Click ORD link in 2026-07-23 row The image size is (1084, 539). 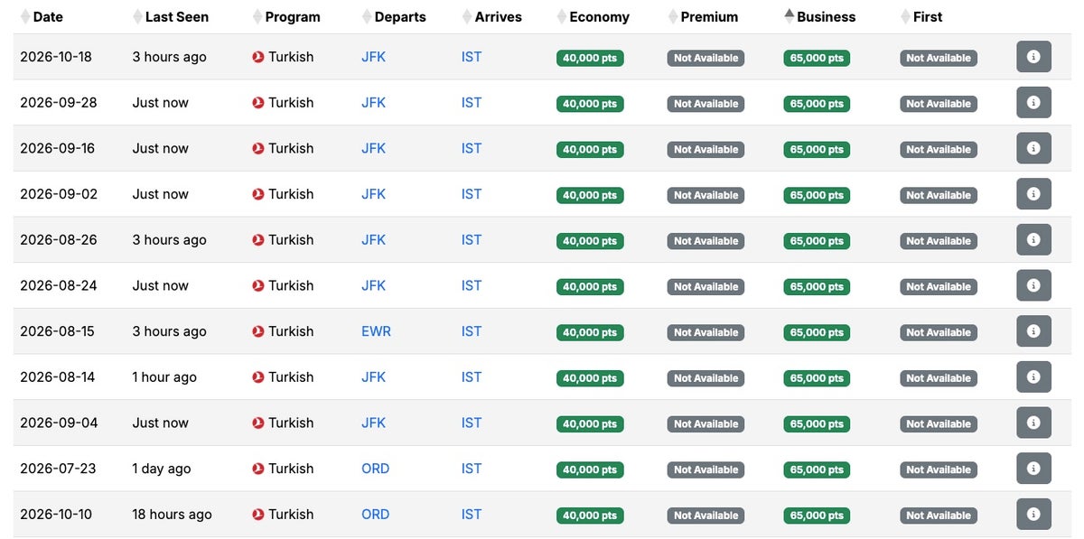(375, 469)
